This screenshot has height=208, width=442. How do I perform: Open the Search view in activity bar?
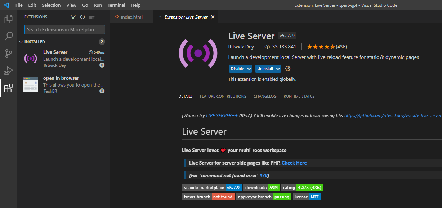9,36
